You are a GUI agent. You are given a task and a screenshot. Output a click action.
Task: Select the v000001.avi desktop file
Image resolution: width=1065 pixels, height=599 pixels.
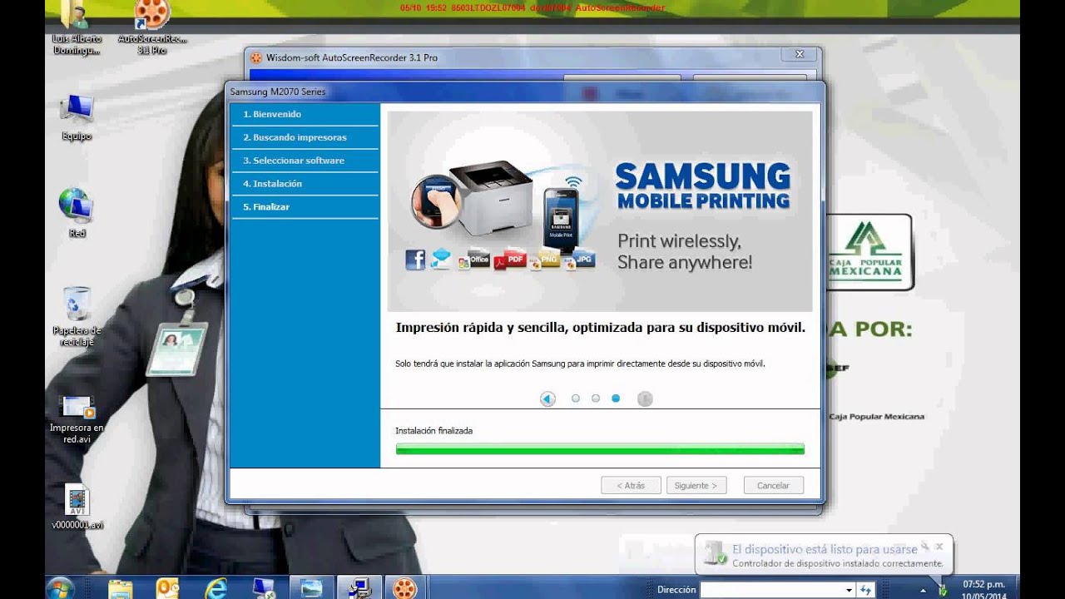[x=77, y=507]
